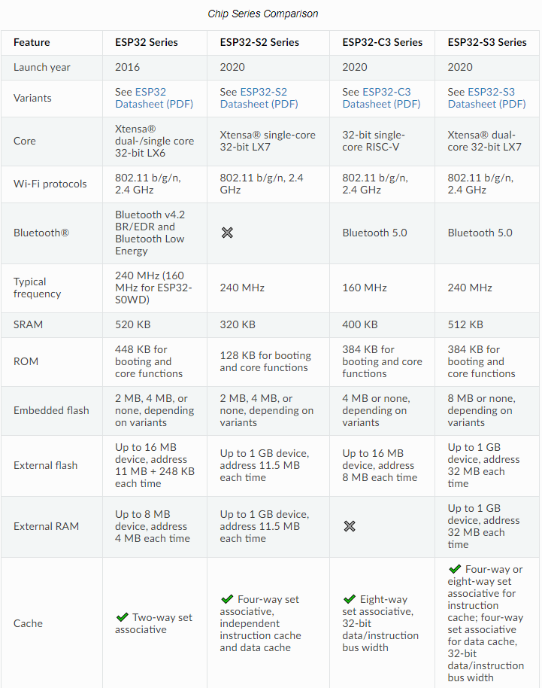Click the green checkmark in ESP32-C3 Cache cell
542x688 pixels.
[x=350, y=599]
